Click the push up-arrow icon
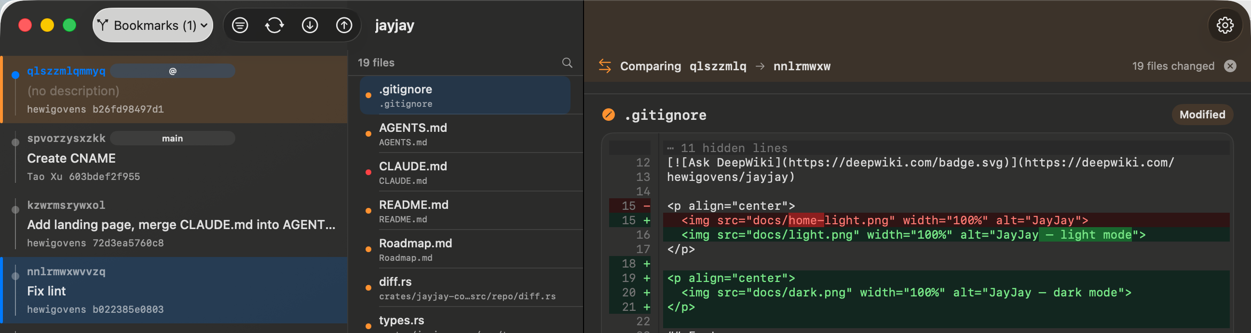 (344, 25)
